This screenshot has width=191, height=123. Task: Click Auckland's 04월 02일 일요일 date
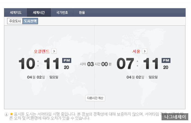tap(43, 77)
